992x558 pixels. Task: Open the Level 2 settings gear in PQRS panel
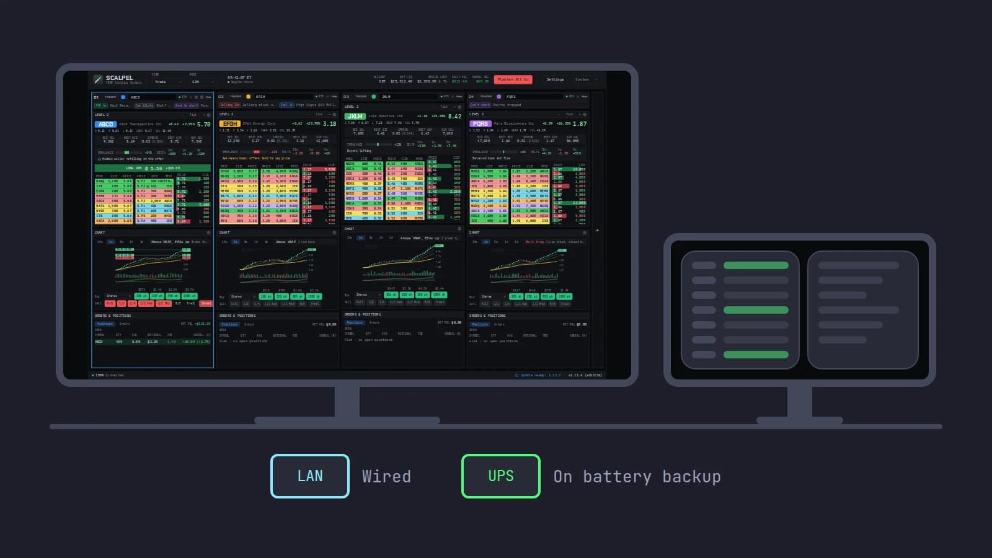point(585,114)
